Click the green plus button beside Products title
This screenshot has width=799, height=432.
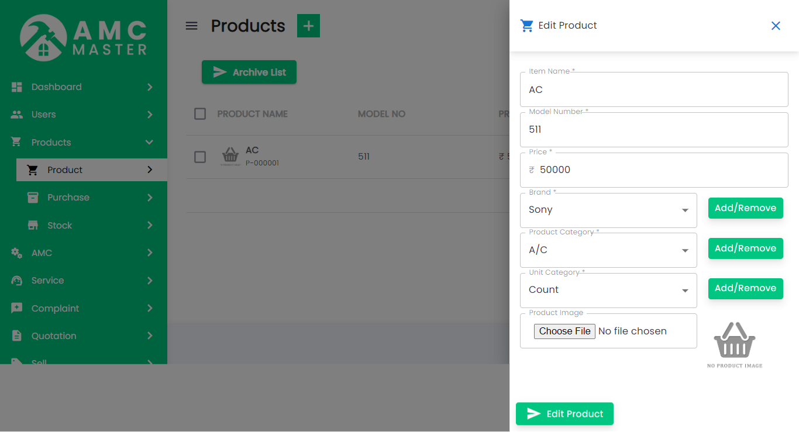pos(308,26)
